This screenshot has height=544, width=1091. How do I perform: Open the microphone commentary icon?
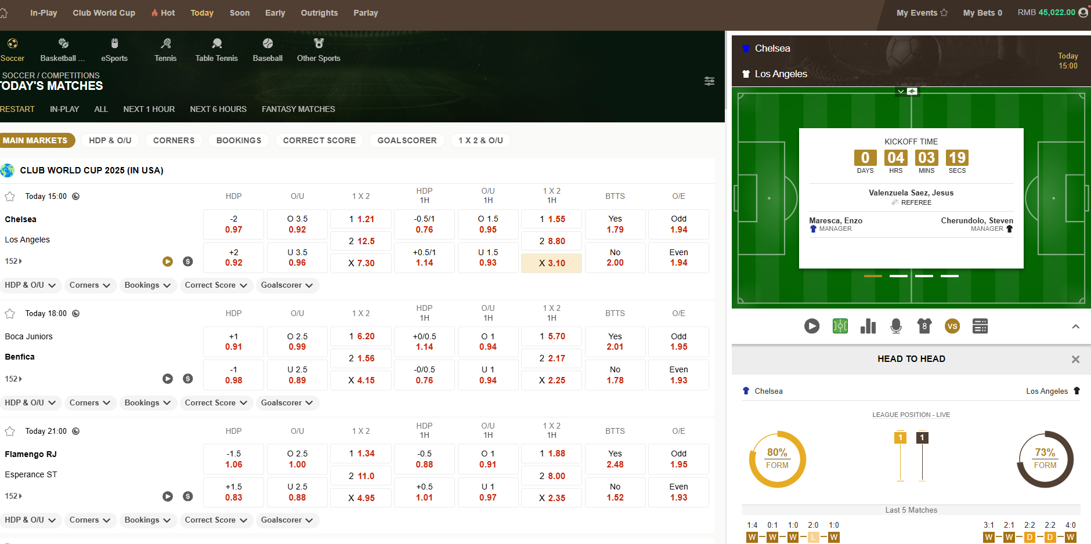[x=896, y=327]
